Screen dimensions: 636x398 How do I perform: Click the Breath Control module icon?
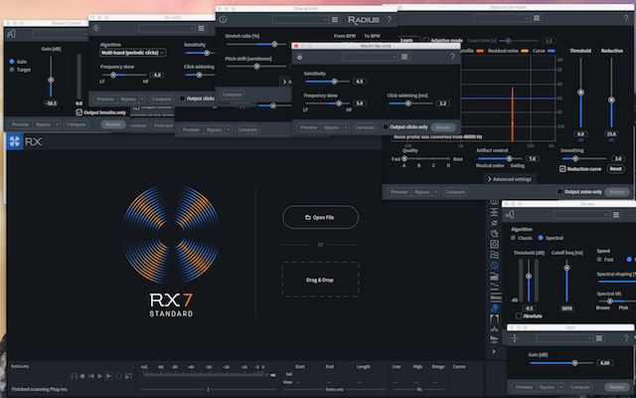[11, 34]
